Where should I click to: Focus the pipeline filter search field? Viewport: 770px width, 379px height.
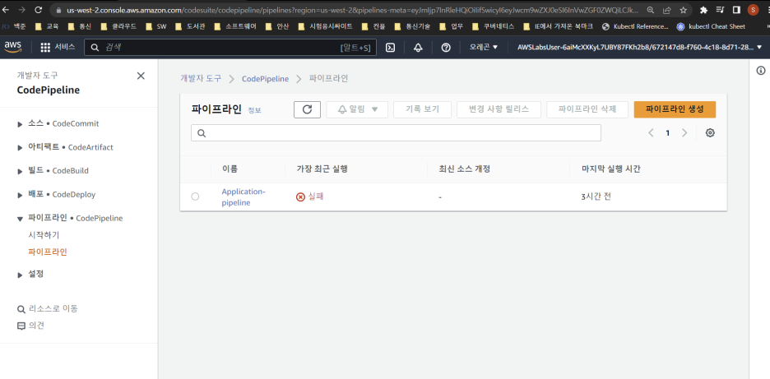coord(396,133)
